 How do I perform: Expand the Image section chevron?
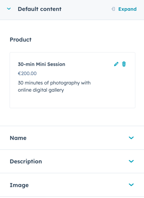pos(131,185)
